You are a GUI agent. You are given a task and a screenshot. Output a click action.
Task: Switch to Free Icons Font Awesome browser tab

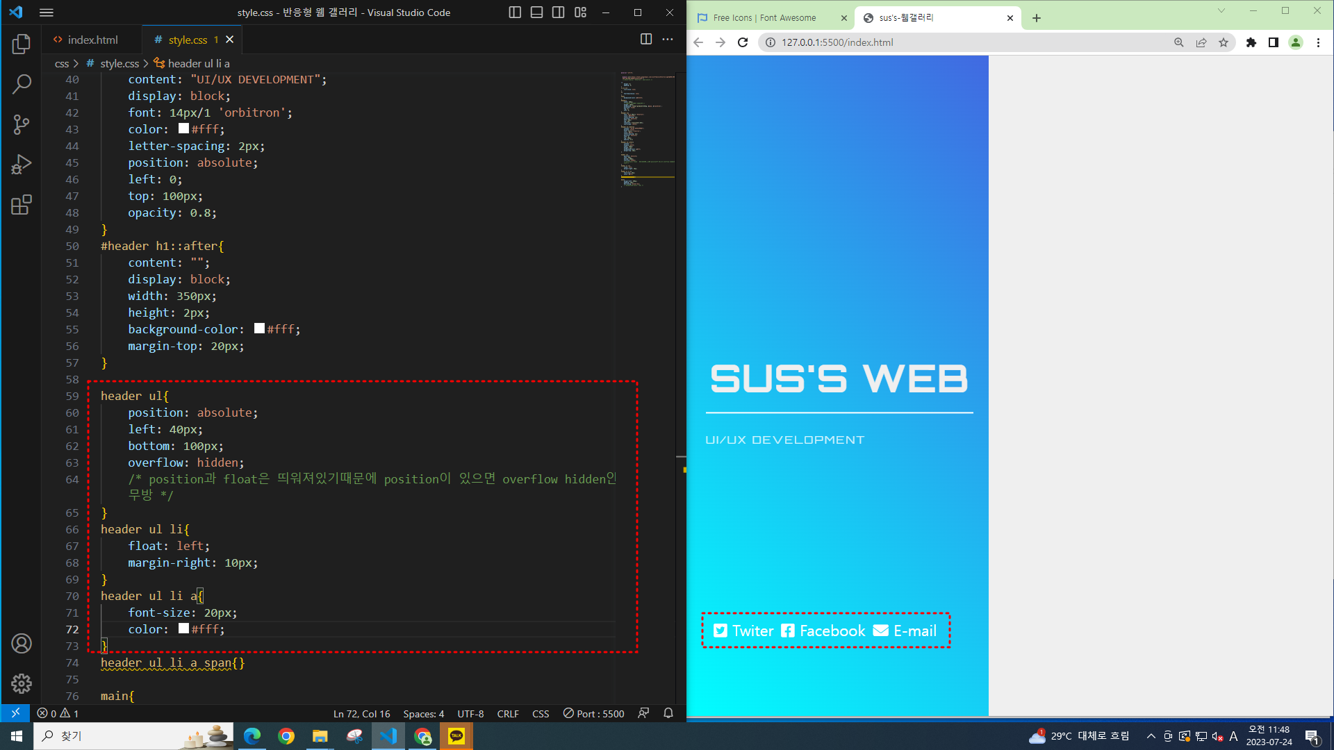(x=764, y=18)
